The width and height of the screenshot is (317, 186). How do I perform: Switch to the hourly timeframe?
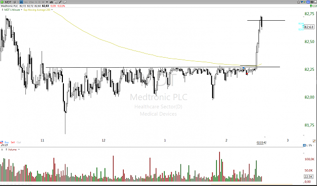click(x=36, y=2)
